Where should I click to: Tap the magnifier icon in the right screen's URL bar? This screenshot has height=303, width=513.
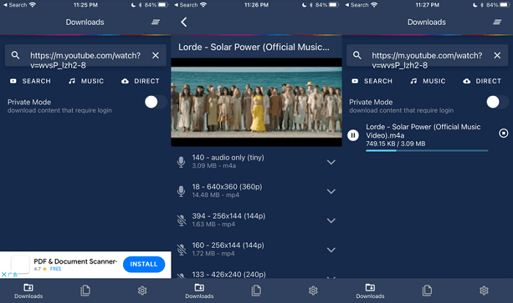357,56
